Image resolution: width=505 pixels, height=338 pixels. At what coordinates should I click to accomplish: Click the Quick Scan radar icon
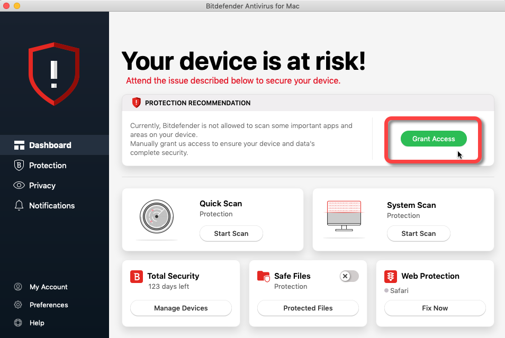[157, 216]
